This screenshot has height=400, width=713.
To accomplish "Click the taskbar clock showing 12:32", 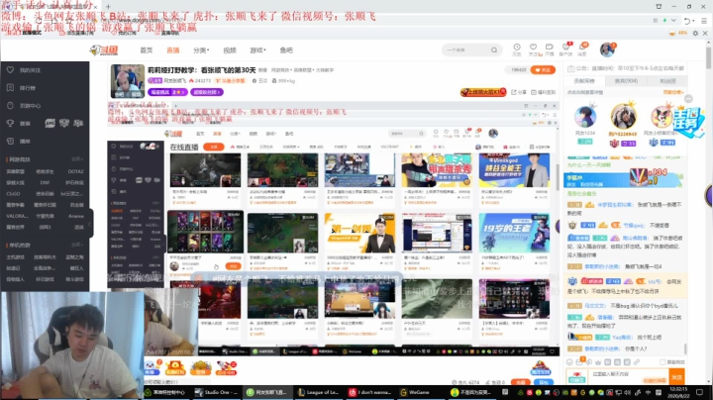I will [678, 392].
